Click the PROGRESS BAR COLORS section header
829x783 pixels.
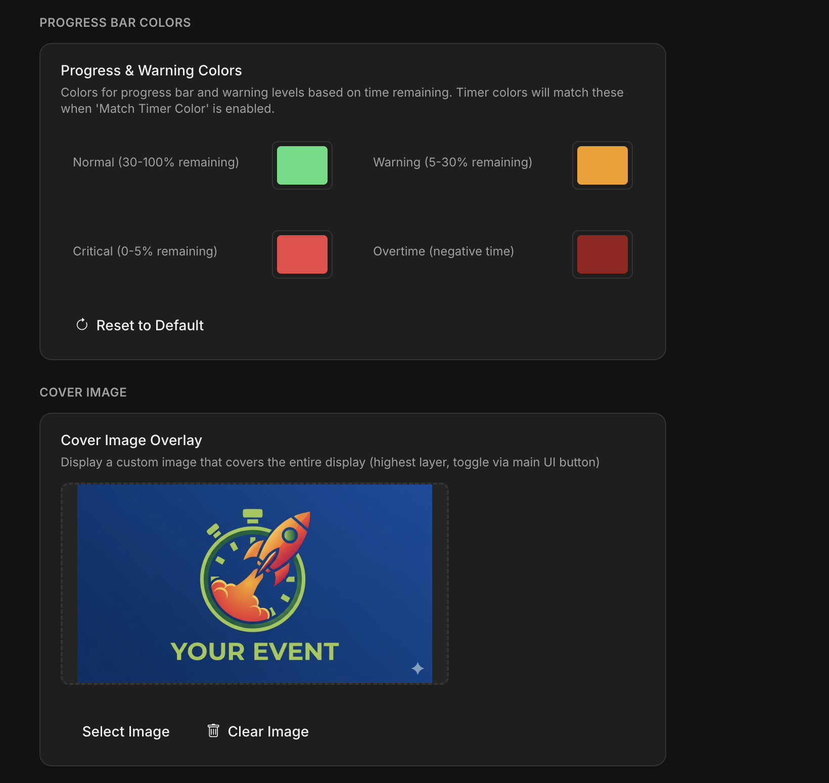(115, 22)
